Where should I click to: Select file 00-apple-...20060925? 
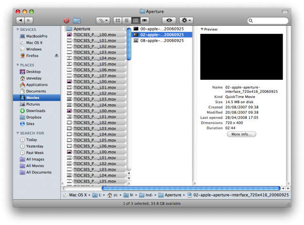[x=162, y=29]
